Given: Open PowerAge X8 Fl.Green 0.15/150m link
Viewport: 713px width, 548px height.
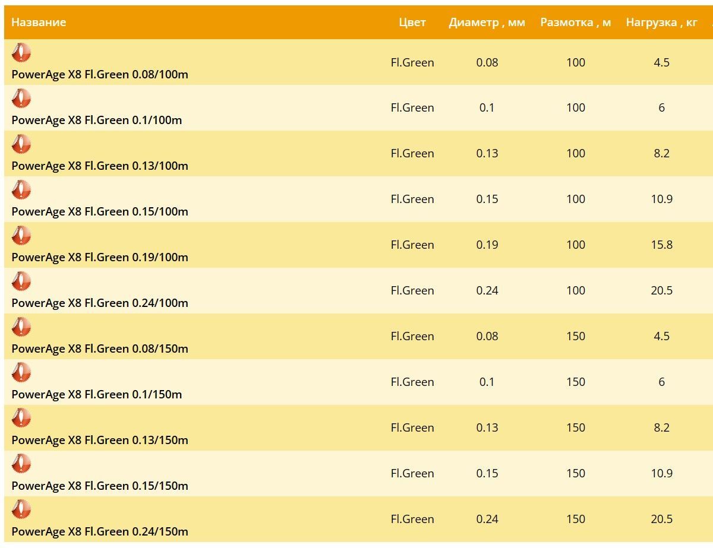Looking at the screenshot, I should pos(100,486).
